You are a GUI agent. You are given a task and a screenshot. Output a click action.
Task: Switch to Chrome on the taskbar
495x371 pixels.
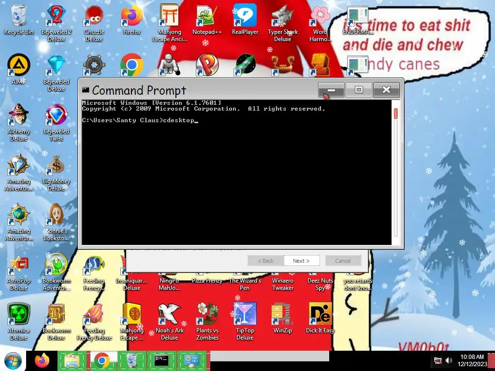click(x=102, y=360)
